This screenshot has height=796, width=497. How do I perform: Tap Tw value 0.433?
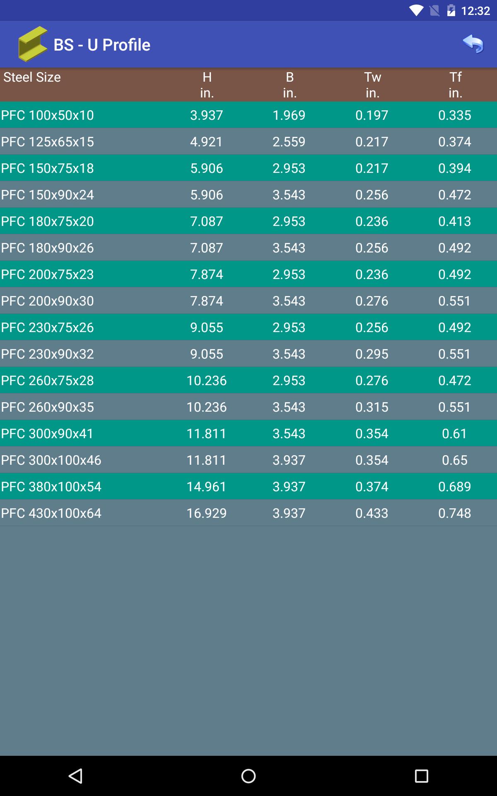click(372, 513)
